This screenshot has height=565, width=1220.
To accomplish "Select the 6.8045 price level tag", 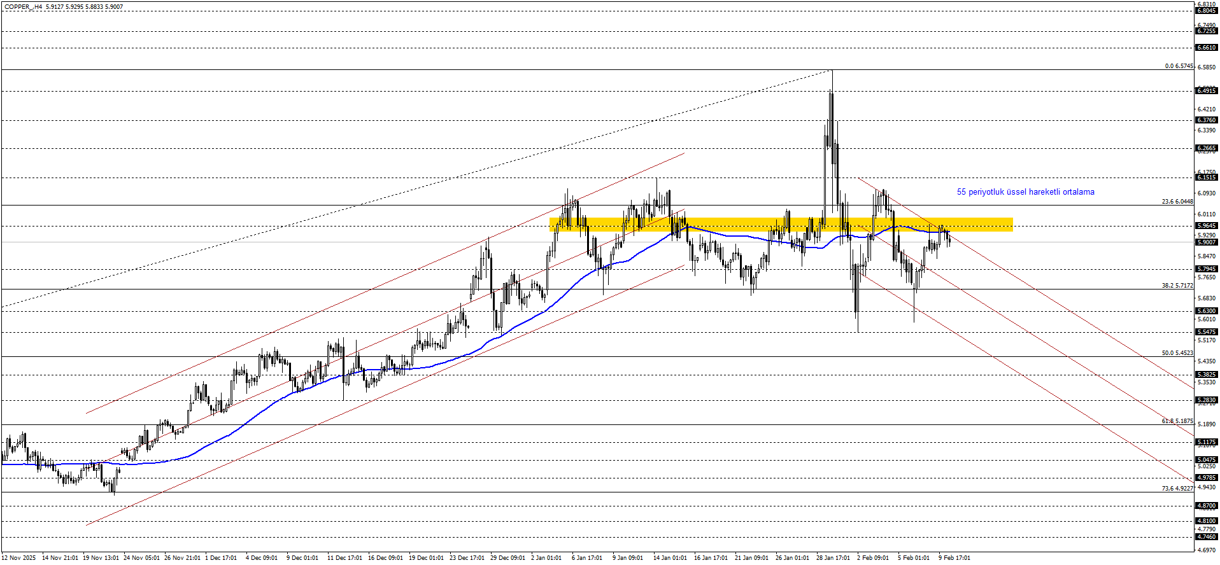I will [x=1207, y=11].
